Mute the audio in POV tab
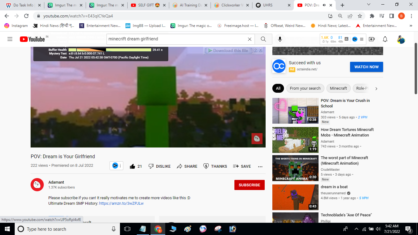Image resolution: width=418 pixels, height=235 pixels. pyautogui.click(x=324, y=5)
